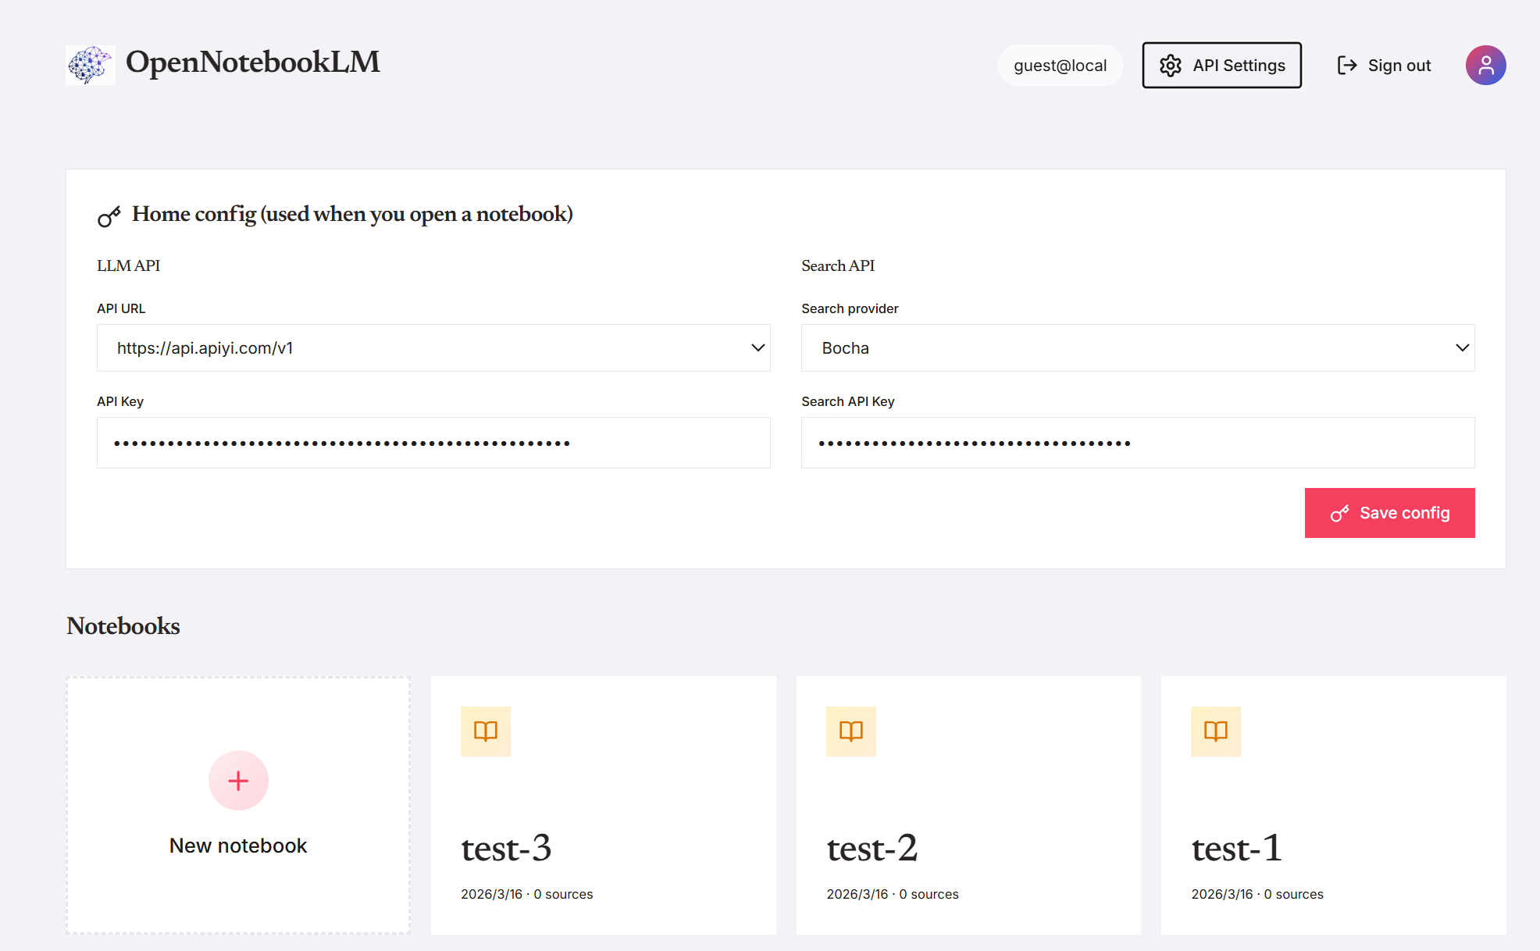Save the home config
Viewport: 1540px width, 951px height.
coord(1390,513)
